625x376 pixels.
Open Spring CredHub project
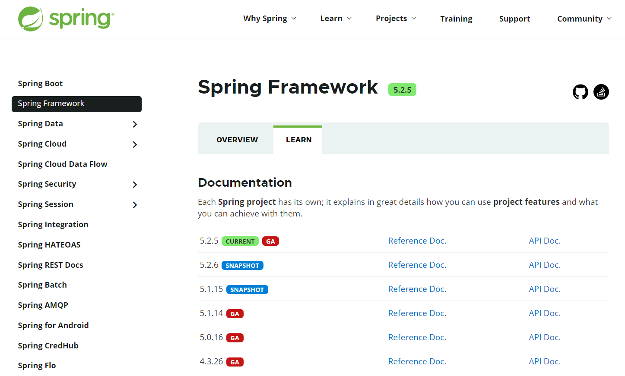48,346
